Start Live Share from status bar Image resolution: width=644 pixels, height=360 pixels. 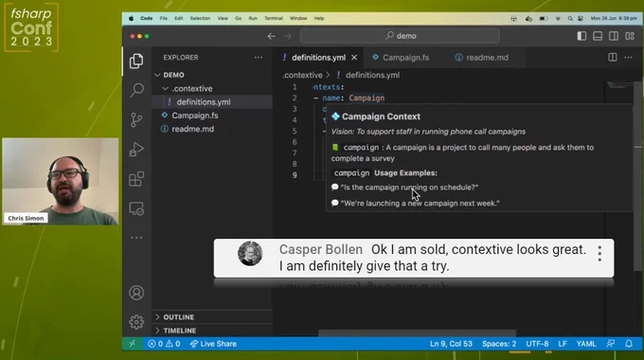point(213,344)
